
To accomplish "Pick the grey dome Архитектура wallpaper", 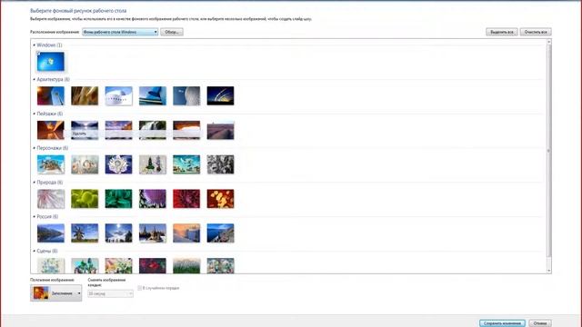I will (x=186, y=95).
